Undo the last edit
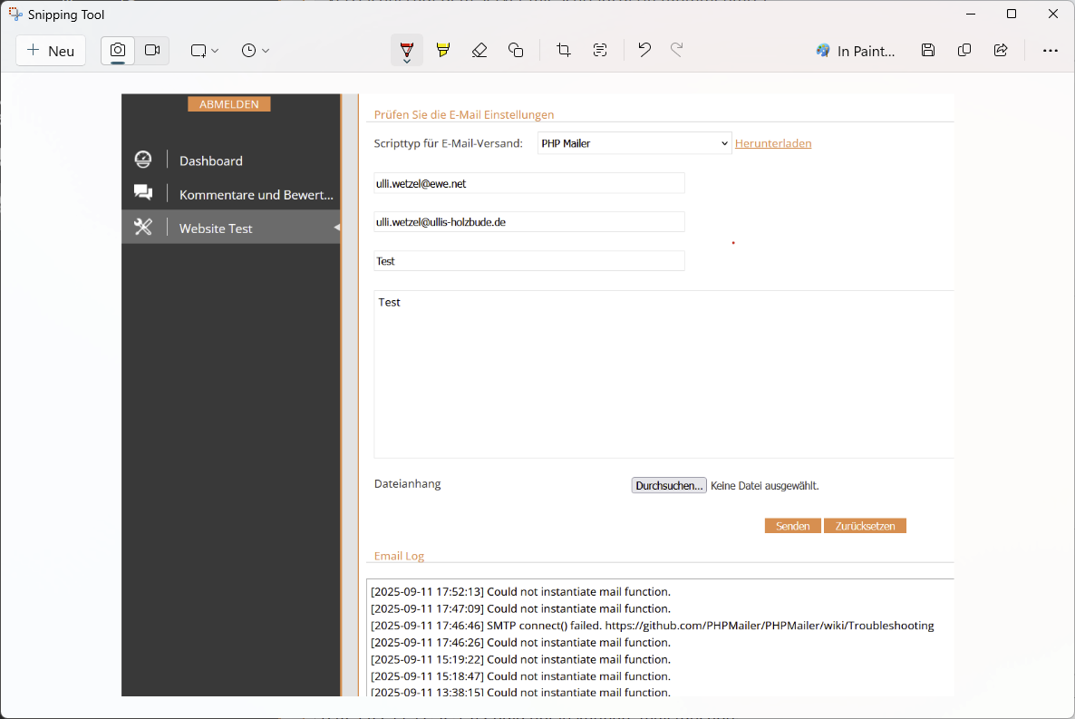This screenshot has height=719, width=1075. click(644, 50)
